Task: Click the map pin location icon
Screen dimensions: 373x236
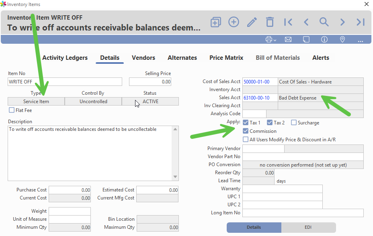Action: tap(342, 39)
